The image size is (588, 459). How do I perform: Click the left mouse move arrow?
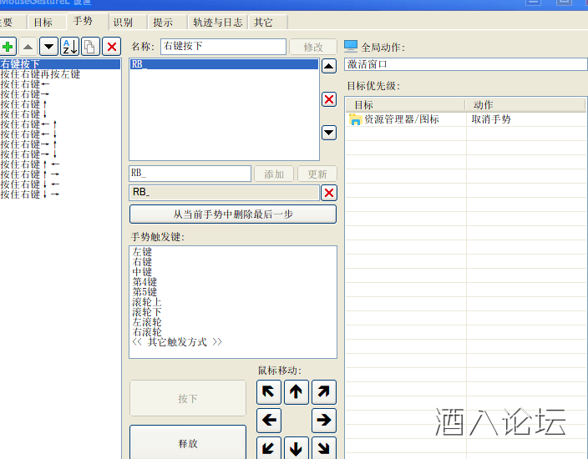(269, 420)
